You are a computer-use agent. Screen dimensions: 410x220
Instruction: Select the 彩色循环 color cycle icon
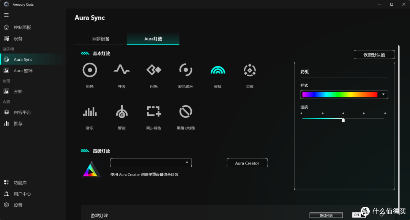(186, 70)
